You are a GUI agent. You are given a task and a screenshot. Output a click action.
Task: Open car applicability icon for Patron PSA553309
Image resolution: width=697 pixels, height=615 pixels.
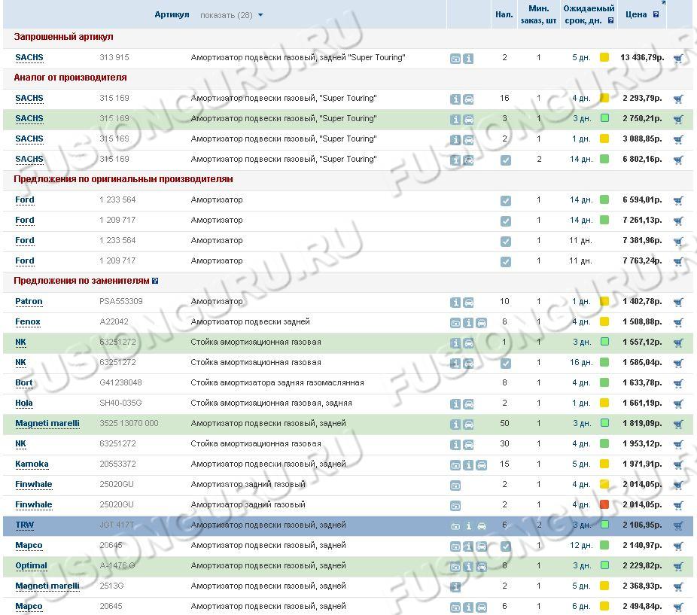tap(468, 303)
